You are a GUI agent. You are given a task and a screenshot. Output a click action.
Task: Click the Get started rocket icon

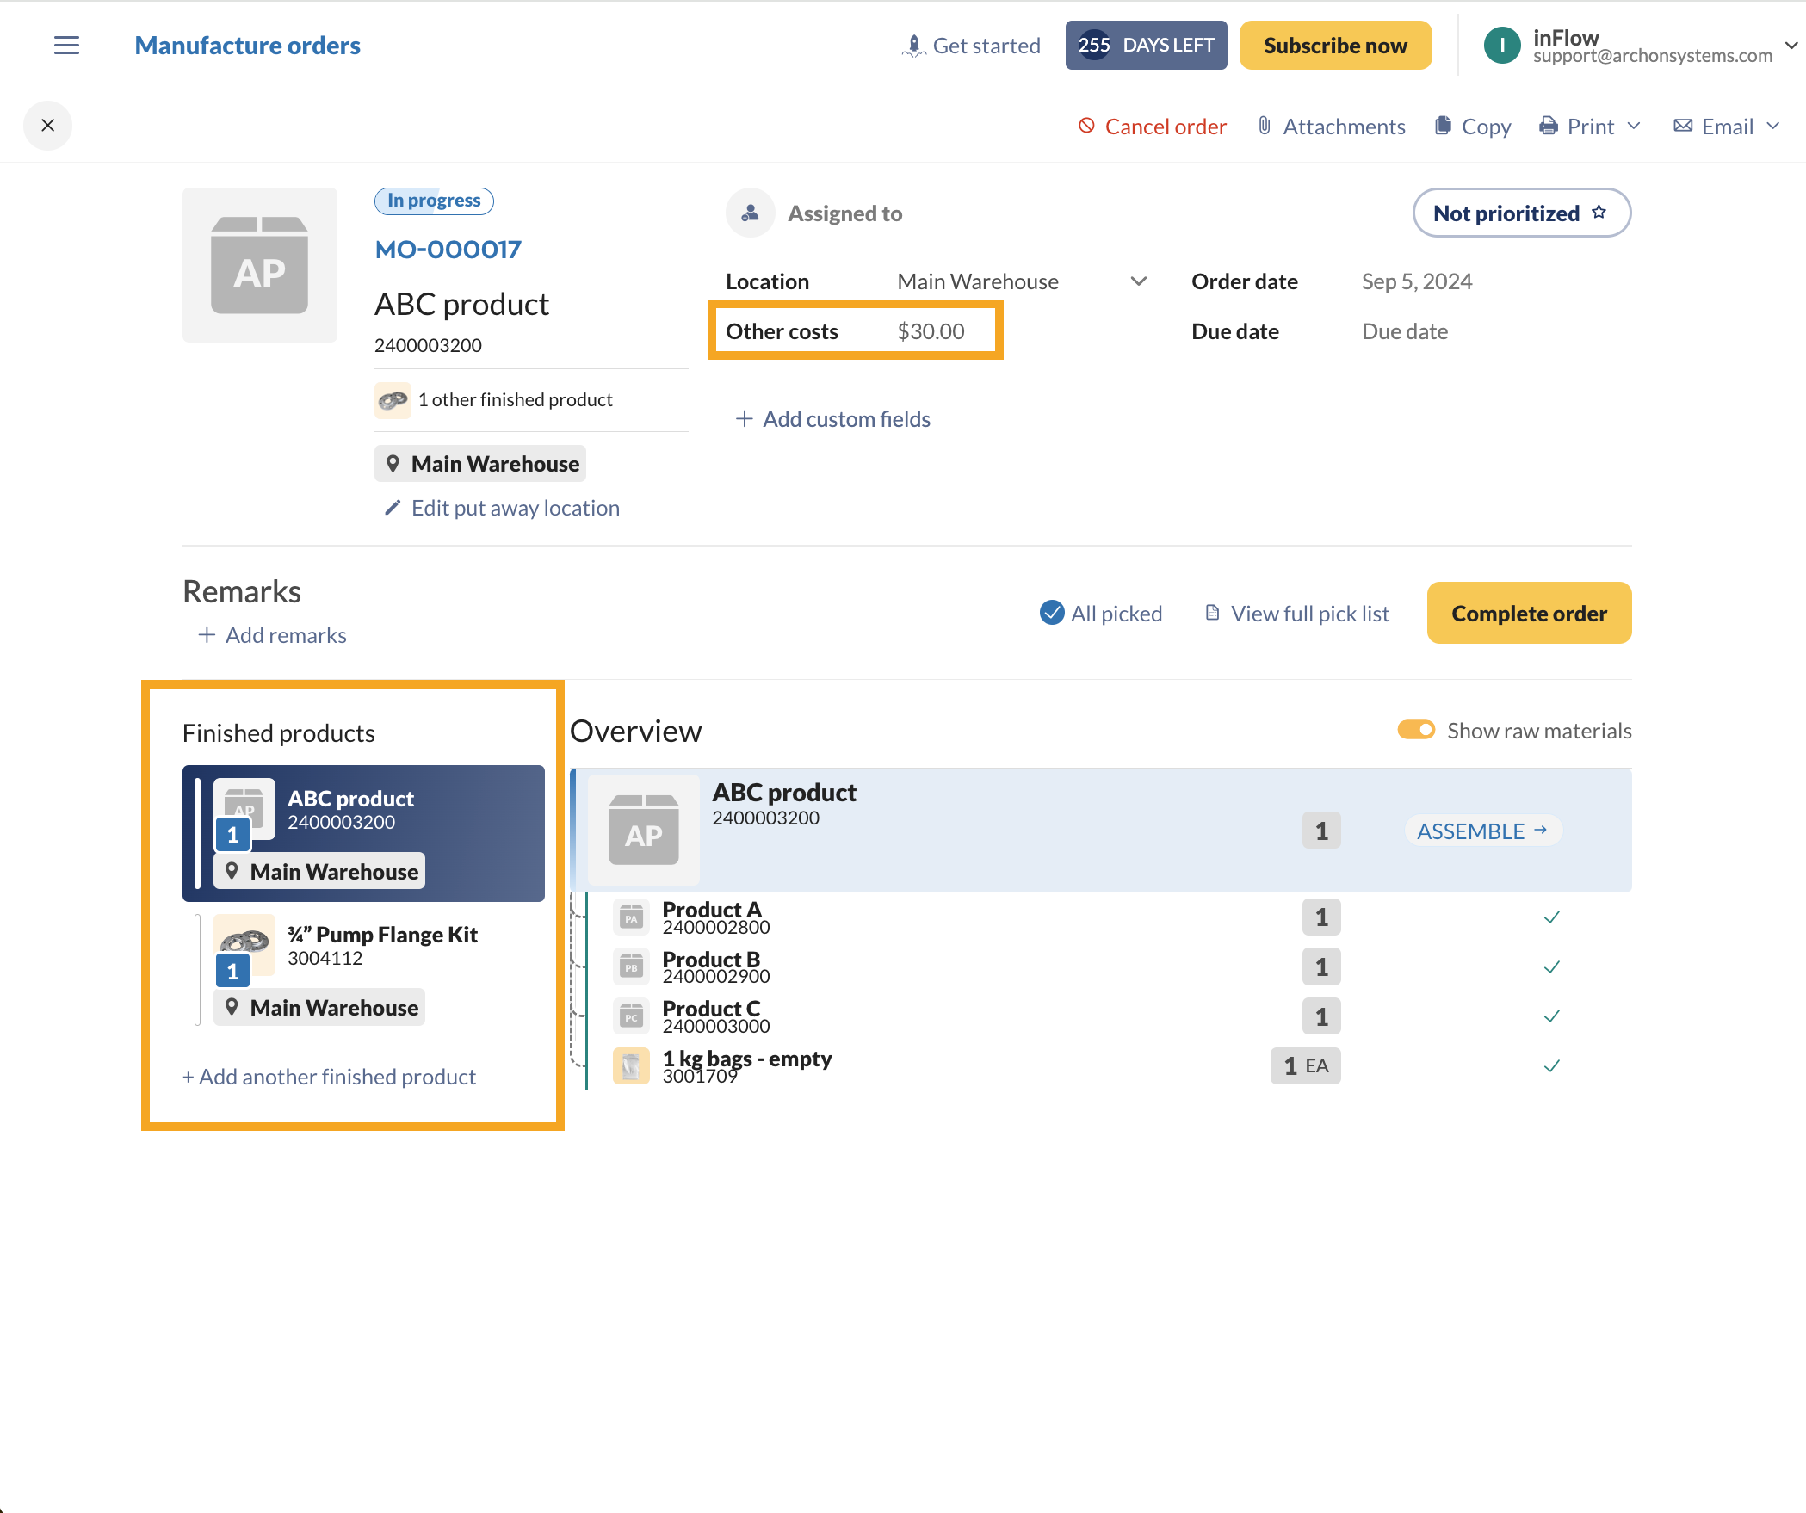[x=913, y=46]
